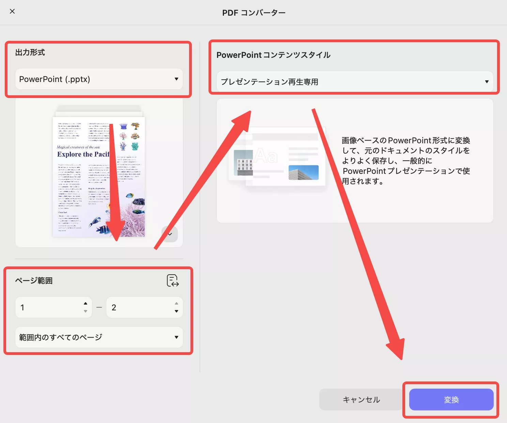This screenshot has width=507, height=423.
Task: Click the ページ範囲 heading text
Action: pyautogui.click(x=34, y=281)
